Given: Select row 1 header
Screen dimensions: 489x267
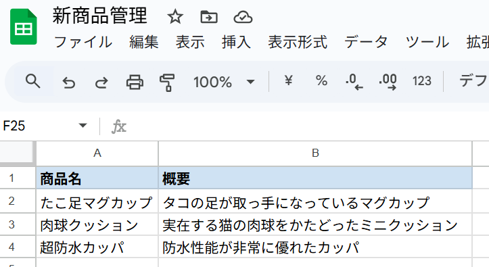Looking at the screenshot, I should click(18, 178).
